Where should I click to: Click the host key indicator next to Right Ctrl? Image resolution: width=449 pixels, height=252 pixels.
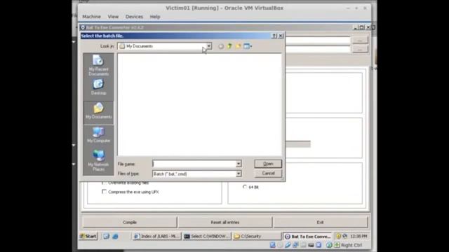tap(337, 245)
